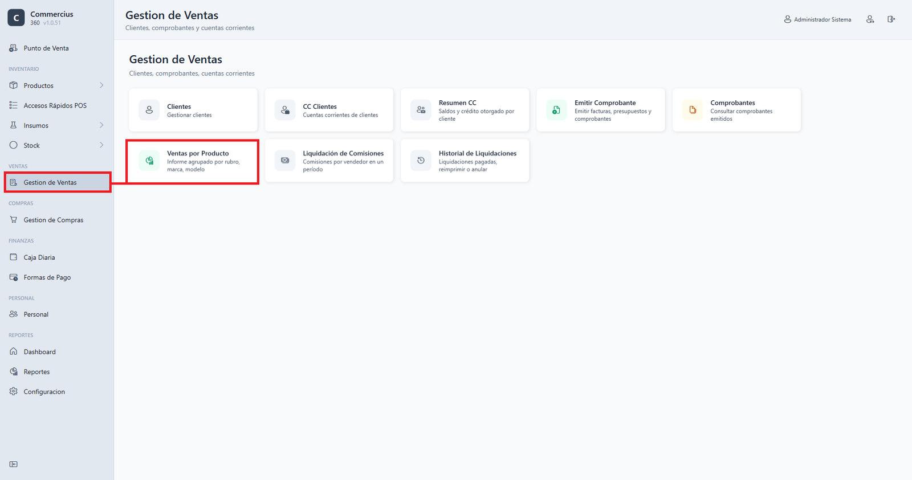912x480 pixels.
Task: Click the Clientes card person icon
Action: coord(149,110)
